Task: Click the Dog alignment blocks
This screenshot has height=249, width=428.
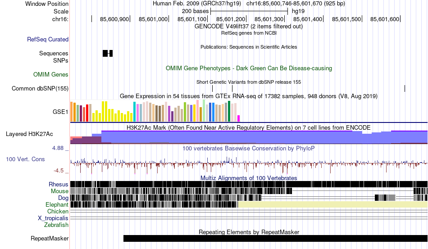Action: (166, 198)
